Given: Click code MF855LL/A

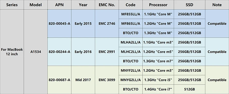Looking at the screenshot, I should [x=130, y=14].
